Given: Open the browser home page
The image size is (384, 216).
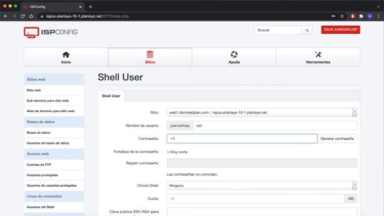Looking at the screenshot, I should tap(31, 16).
